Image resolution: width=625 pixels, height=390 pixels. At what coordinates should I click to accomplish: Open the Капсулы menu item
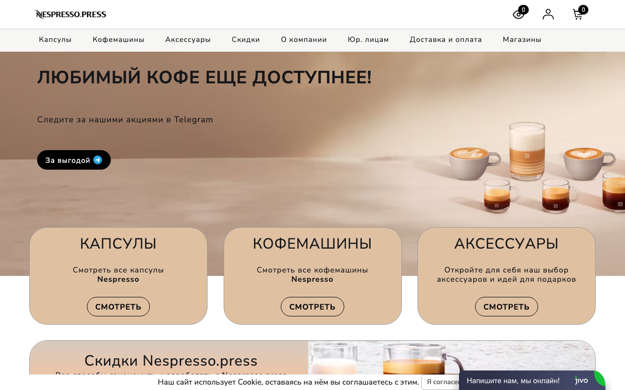pos(55,40)
